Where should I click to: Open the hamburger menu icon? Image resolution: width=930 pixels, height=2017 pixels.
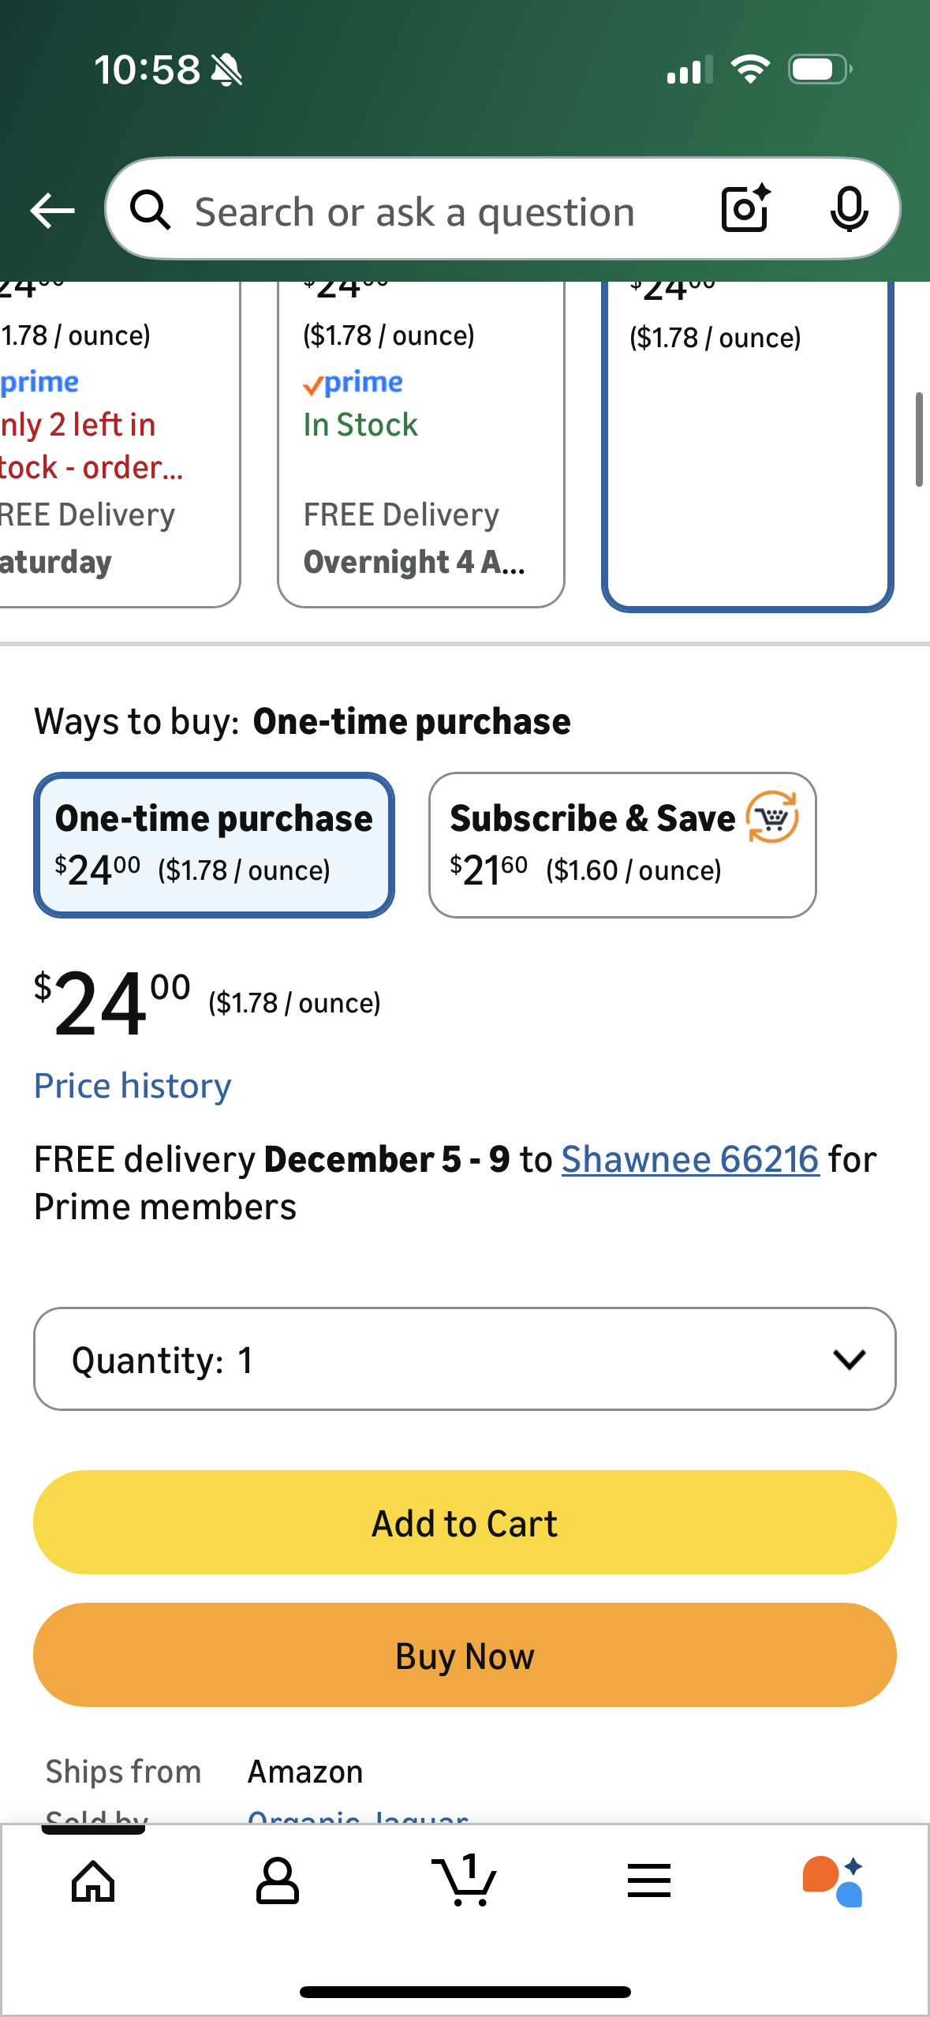coord(649,1881)
